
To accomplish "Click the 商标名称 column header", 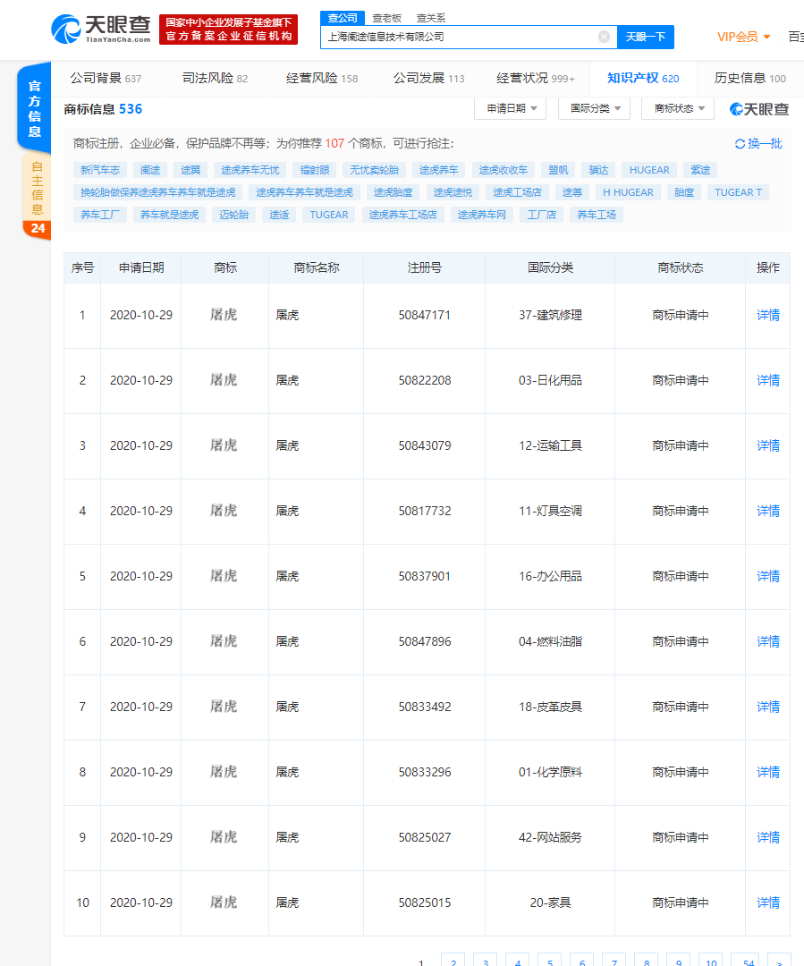I will pyautogui.click(x=316, y=267).
